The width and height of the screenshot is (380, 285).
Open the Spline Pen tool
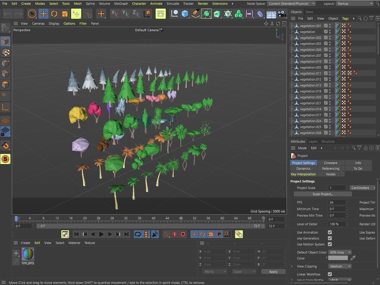(x=196, y=14)
